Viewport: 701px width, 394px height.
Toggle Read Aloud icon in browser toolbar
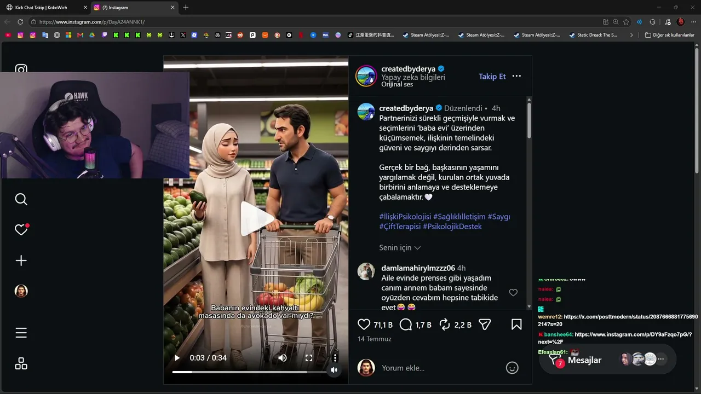click(639, 22)
